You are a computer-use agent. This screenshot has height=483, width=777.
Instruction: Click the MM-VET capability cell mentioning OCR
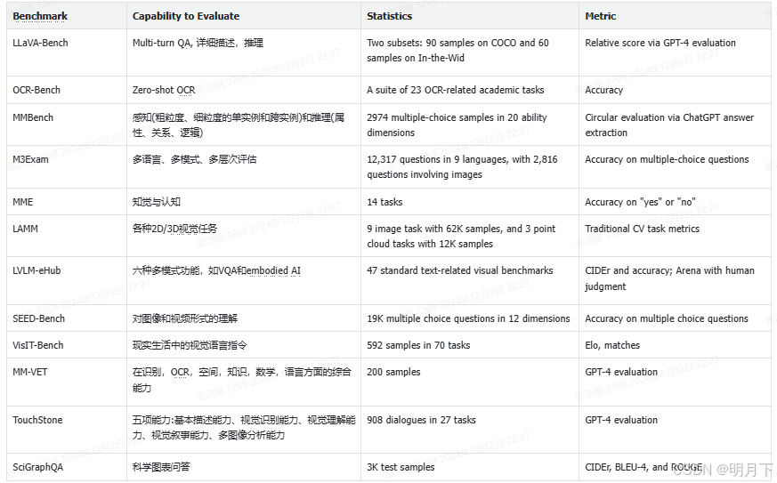click(242, 380)
